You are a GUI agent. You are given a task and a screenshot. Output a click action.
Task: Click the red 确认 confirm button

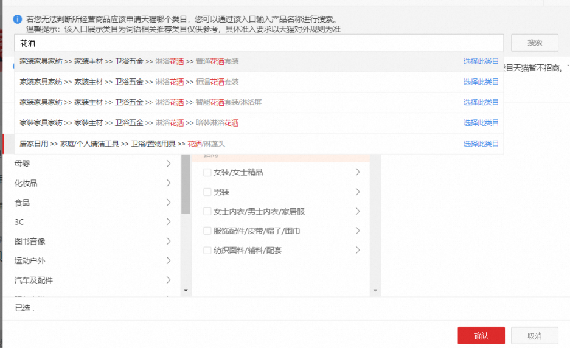coord(481,336)
